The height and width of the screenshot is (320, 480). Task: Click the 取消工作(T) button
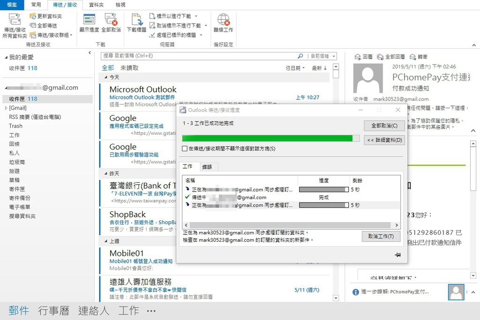(381, 237)
